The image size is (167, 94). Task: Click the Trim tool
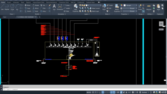pos(43,5)
